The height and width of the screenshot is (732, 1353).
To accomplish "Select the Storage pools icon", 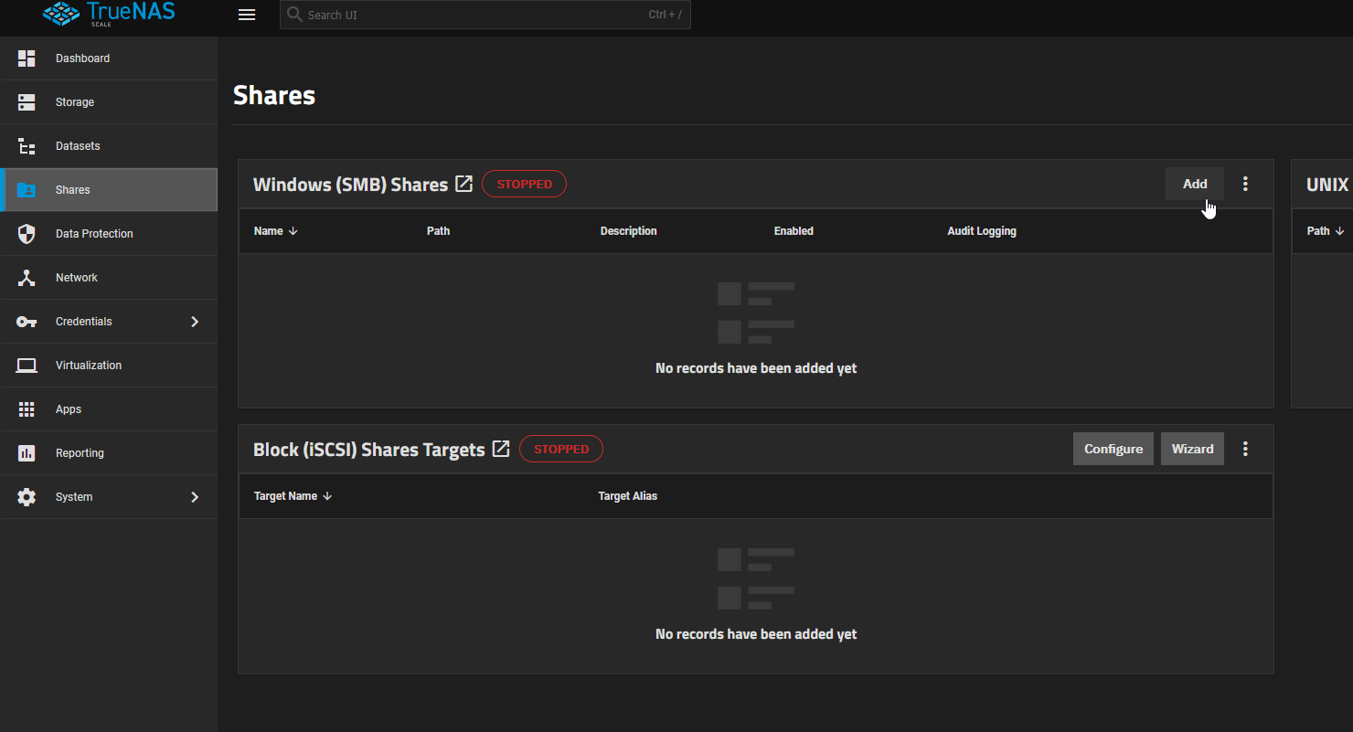I will pos(26,101).
